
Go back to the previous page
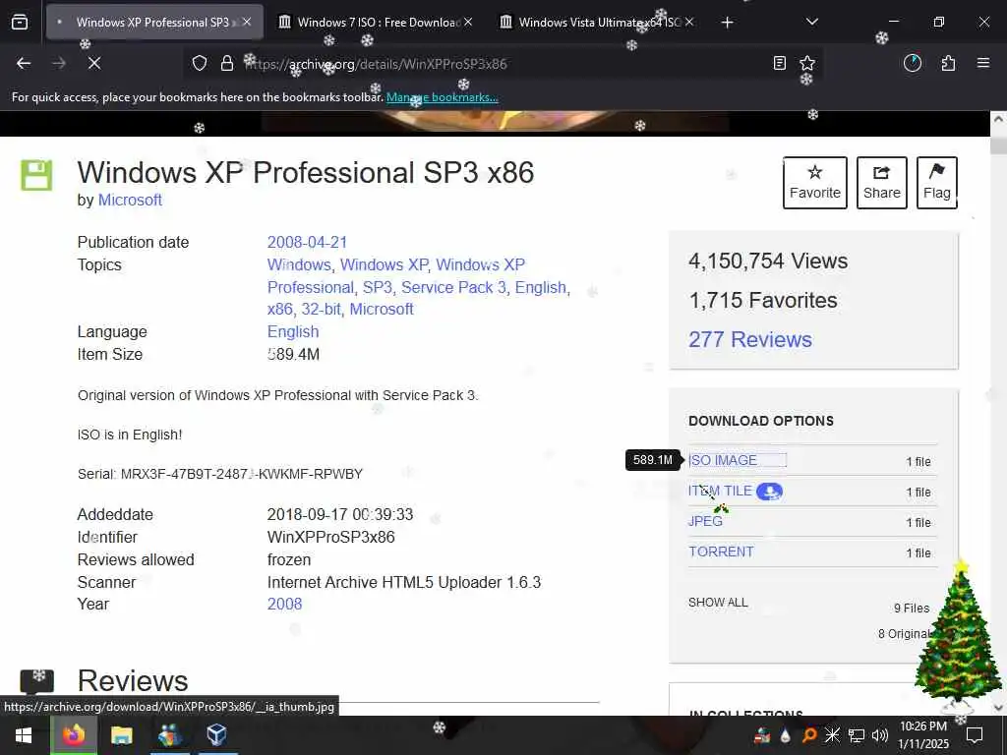[24, 63]
